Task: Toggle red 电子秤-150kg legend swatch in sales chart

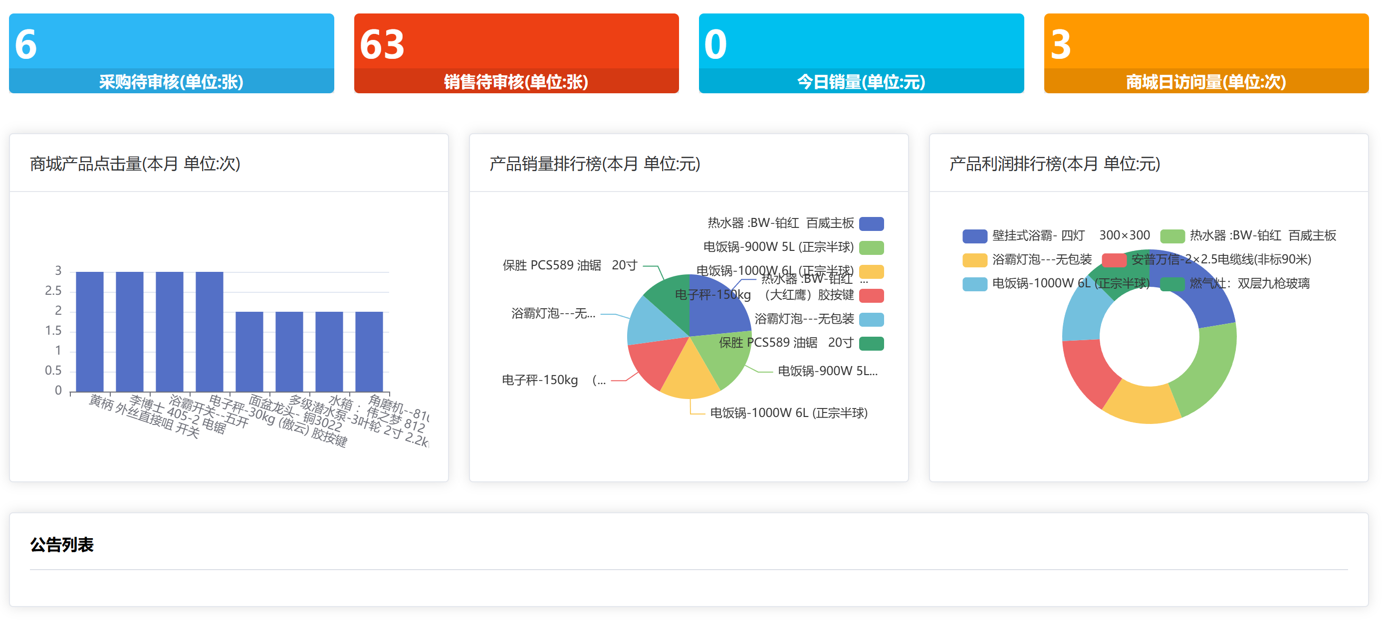Action: 871,295
